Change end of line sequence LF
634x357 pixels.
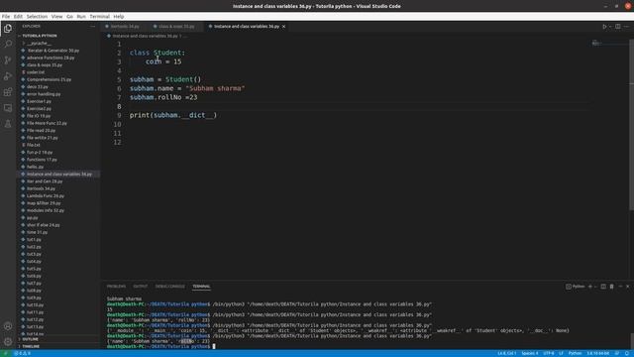point(562,353)
